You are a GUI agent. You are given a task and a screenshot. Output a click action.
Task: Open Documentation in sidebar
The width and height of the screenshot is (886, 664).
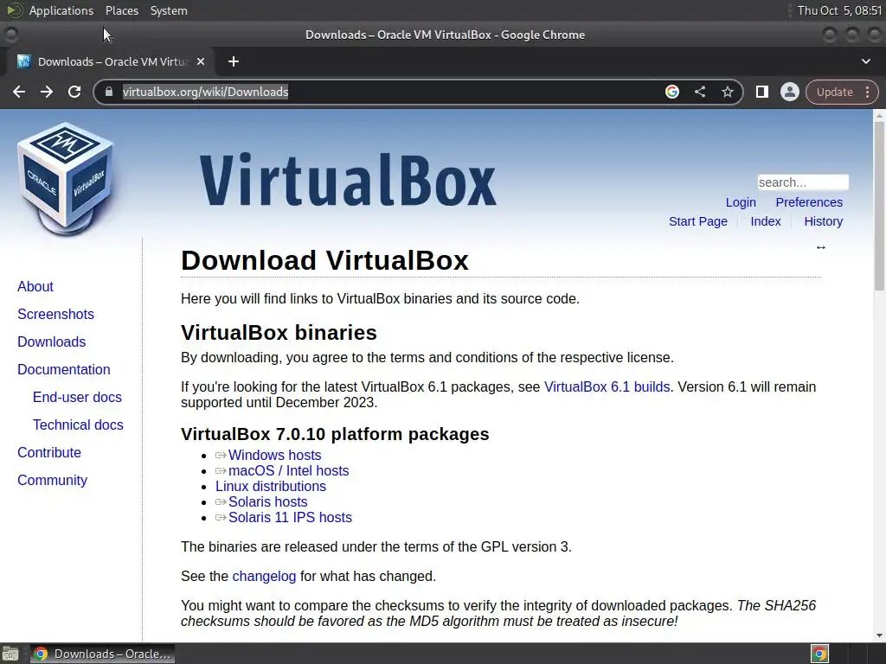pyautogui.click(x=64, y=369)
